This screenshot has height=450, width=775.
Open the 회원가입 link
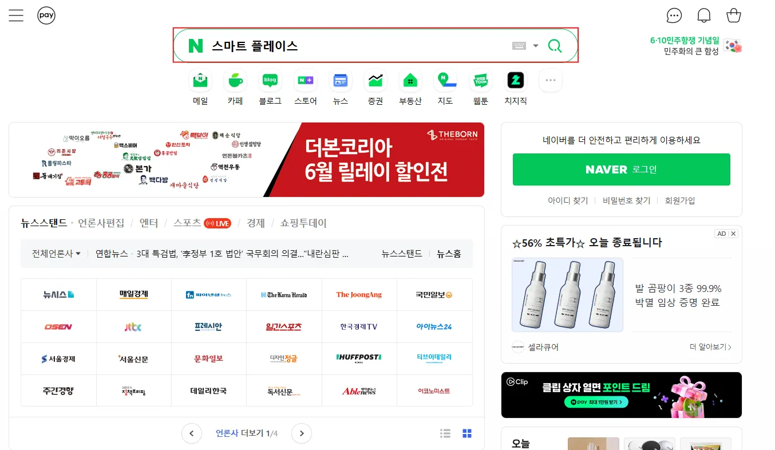680,200
